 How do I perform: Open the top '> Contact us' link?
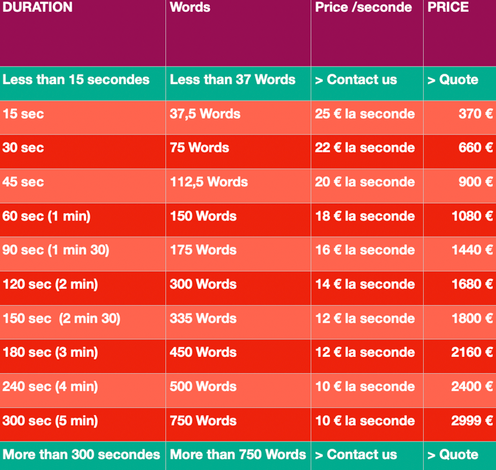click(356, 80)
